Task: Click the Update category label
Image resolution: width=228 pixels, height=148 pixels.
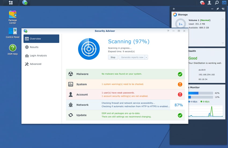Action: [82, 115]
